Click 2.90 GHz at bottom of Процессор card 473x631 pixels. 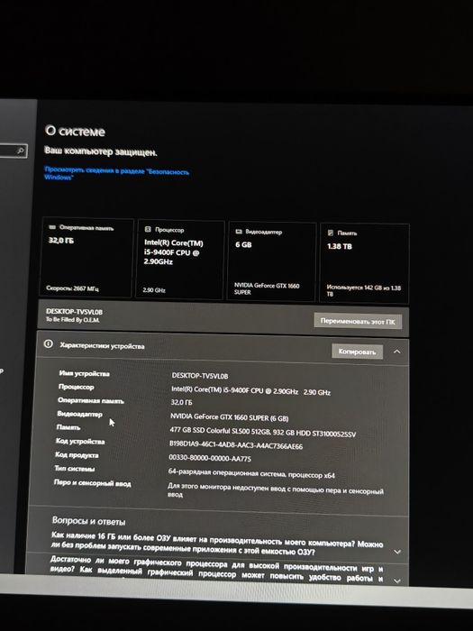[154, 289]
